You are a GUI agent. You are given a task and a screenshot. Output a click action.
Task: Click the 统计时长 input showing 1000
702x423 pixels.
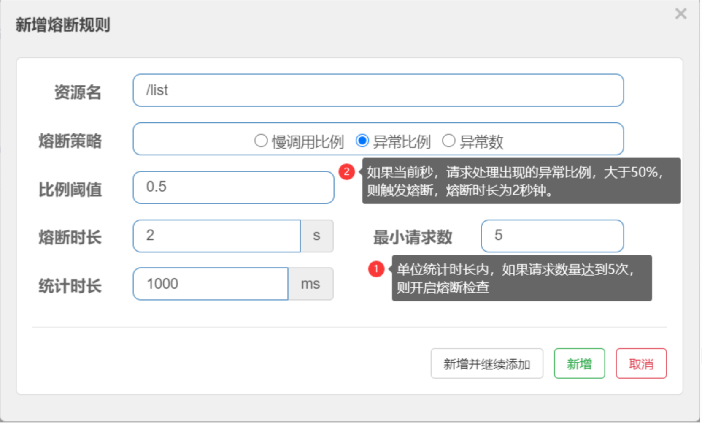coord(211,284)
